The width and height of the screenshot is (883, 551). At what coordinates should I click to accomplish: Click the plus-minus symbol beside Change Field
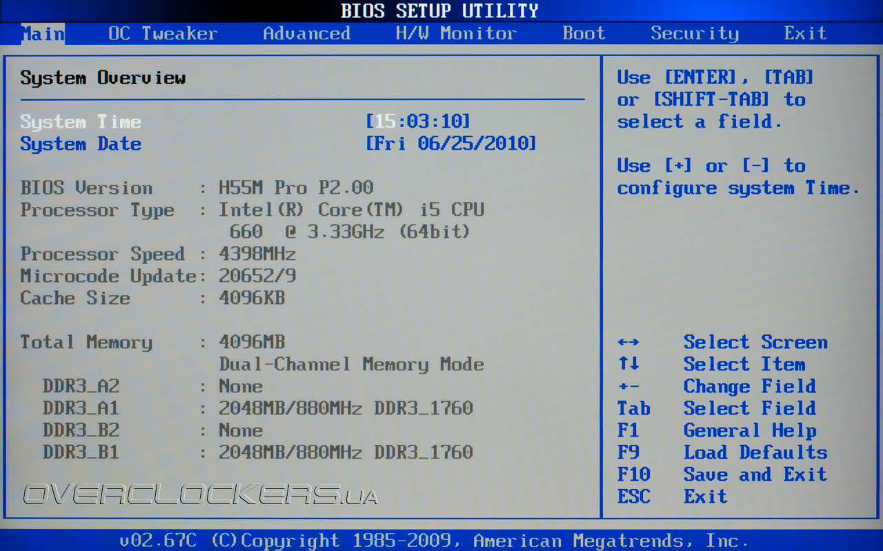click(628, 387)
